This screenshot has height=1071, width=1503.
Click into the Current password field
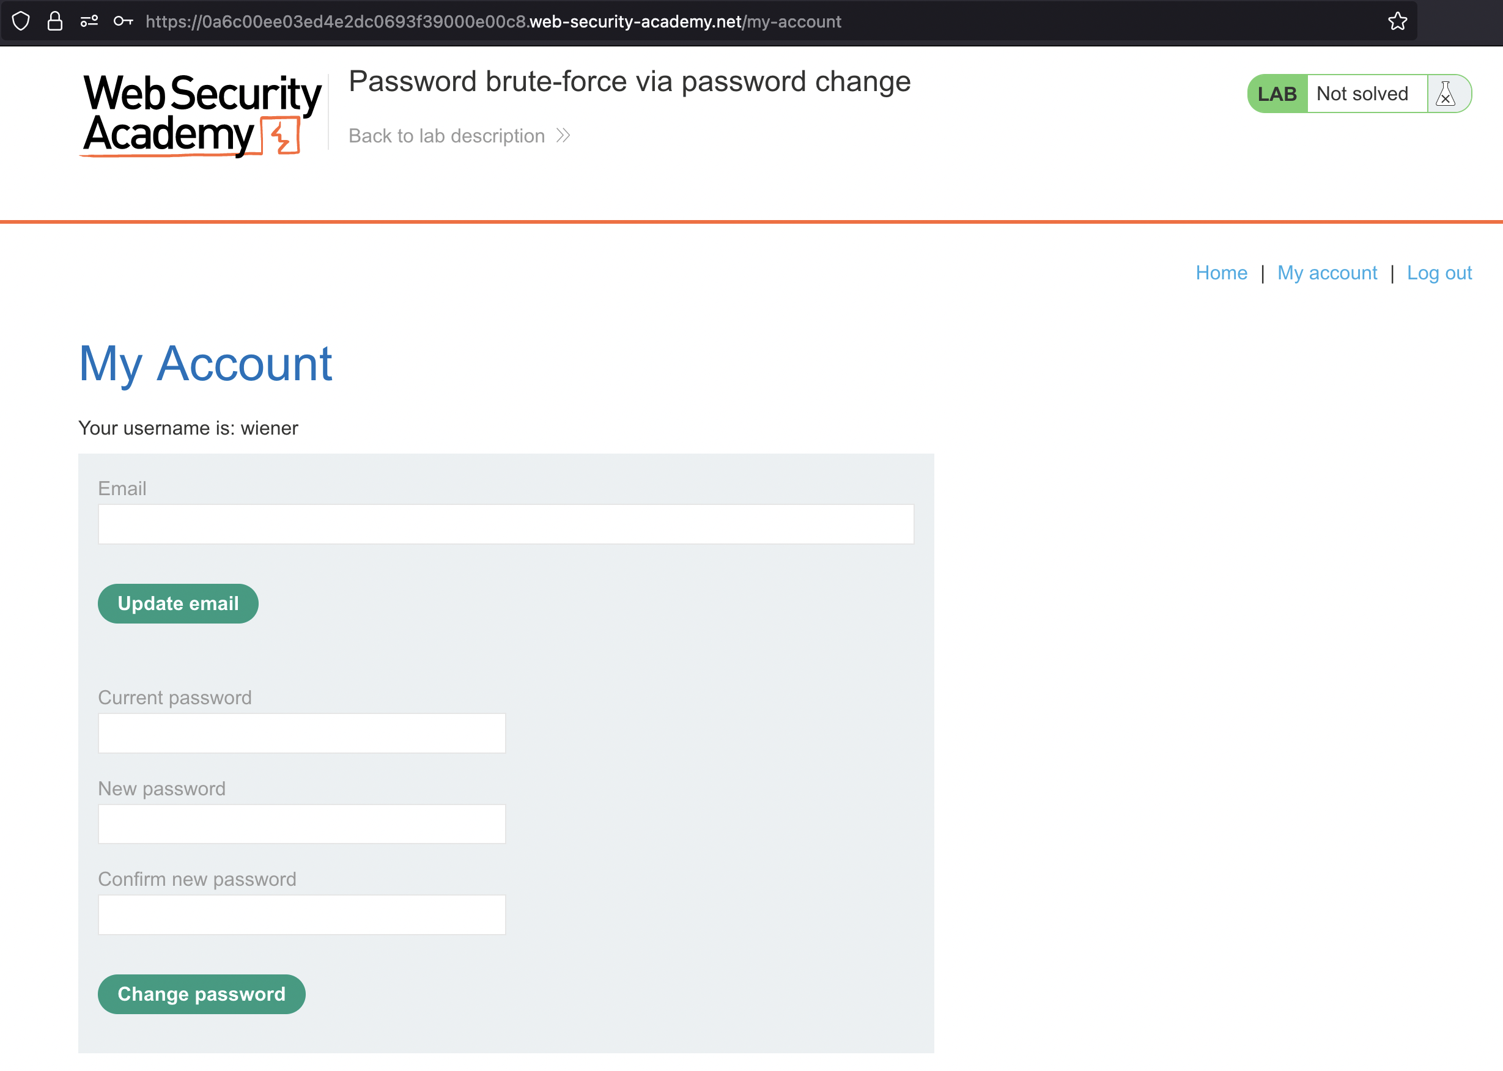point(301,734)
